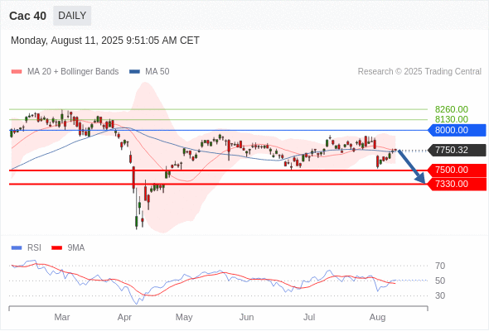The width and height of the screenshot is (489, 331).
Task: Click the Aug marker on the time axis
Action: (x=377, y=317)
